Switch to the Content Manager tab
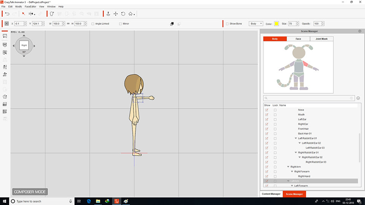 pos(271,194)
